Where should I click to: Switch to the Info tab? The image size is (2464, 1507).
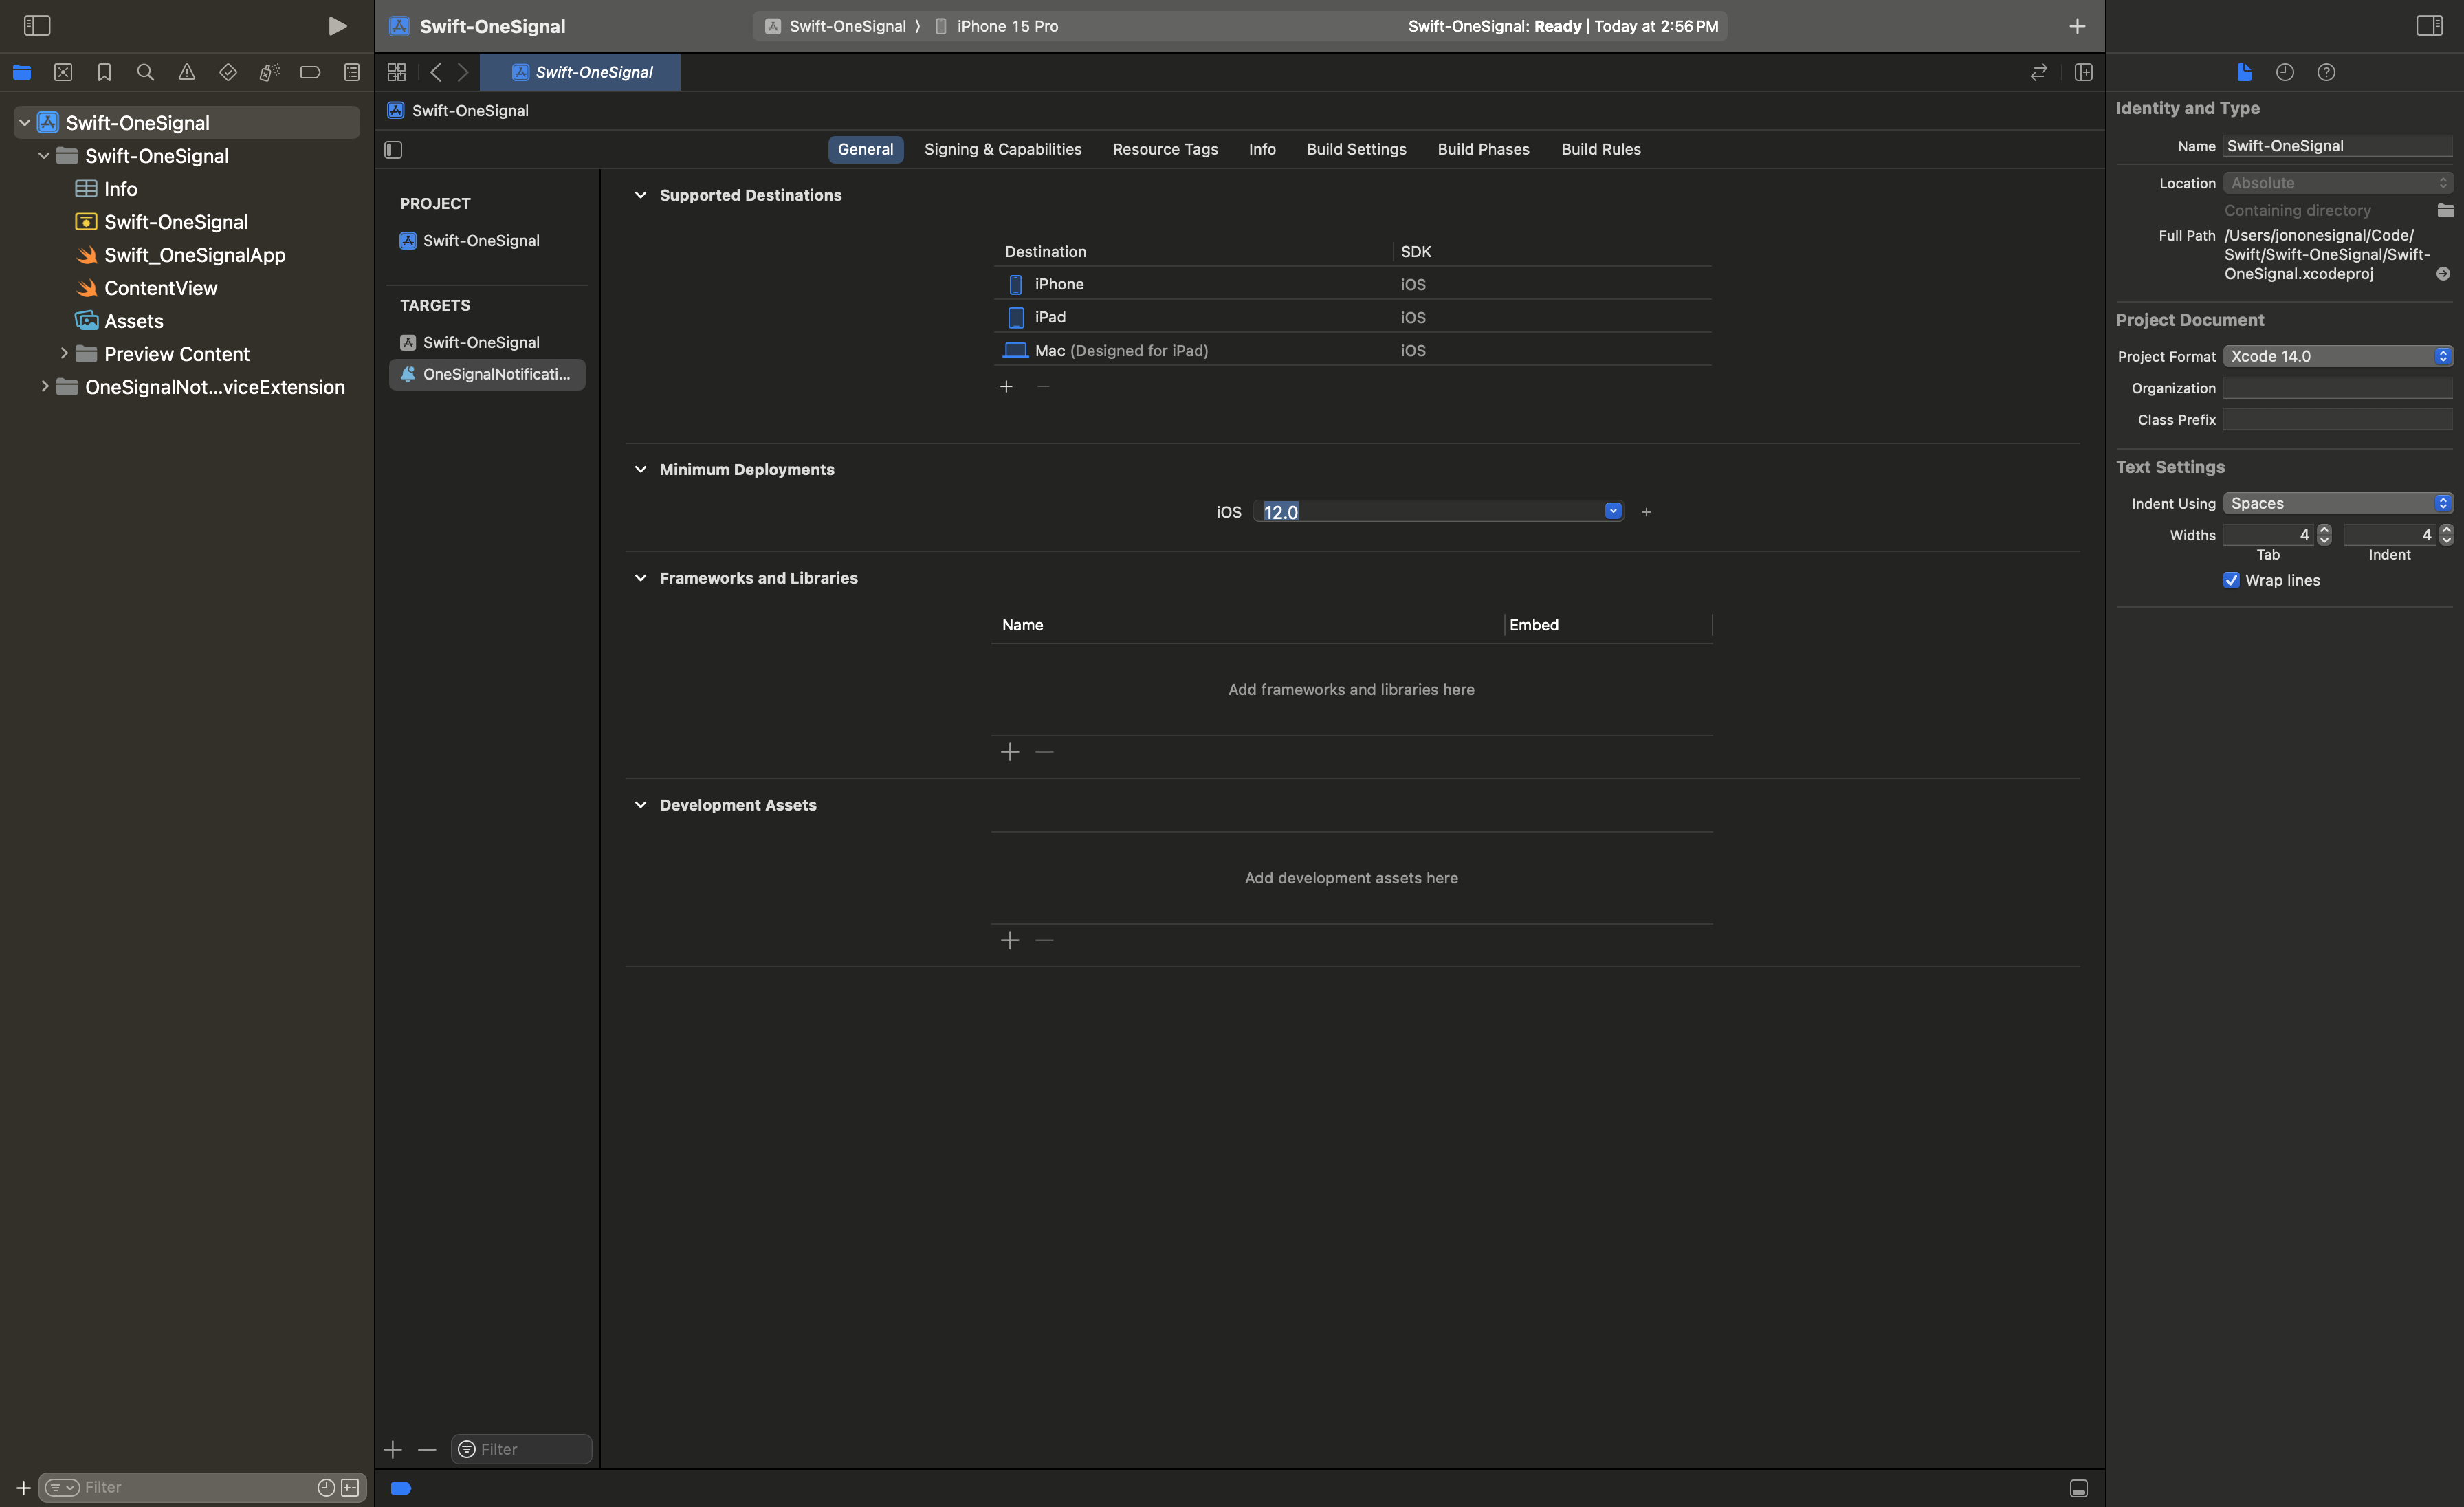(x=1262, y=150)
